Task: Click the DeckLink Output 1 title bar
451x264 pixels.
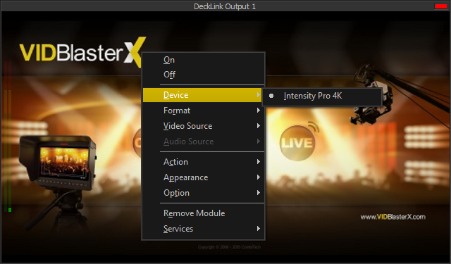Action: pyautogui.click(x=225, y=6)
